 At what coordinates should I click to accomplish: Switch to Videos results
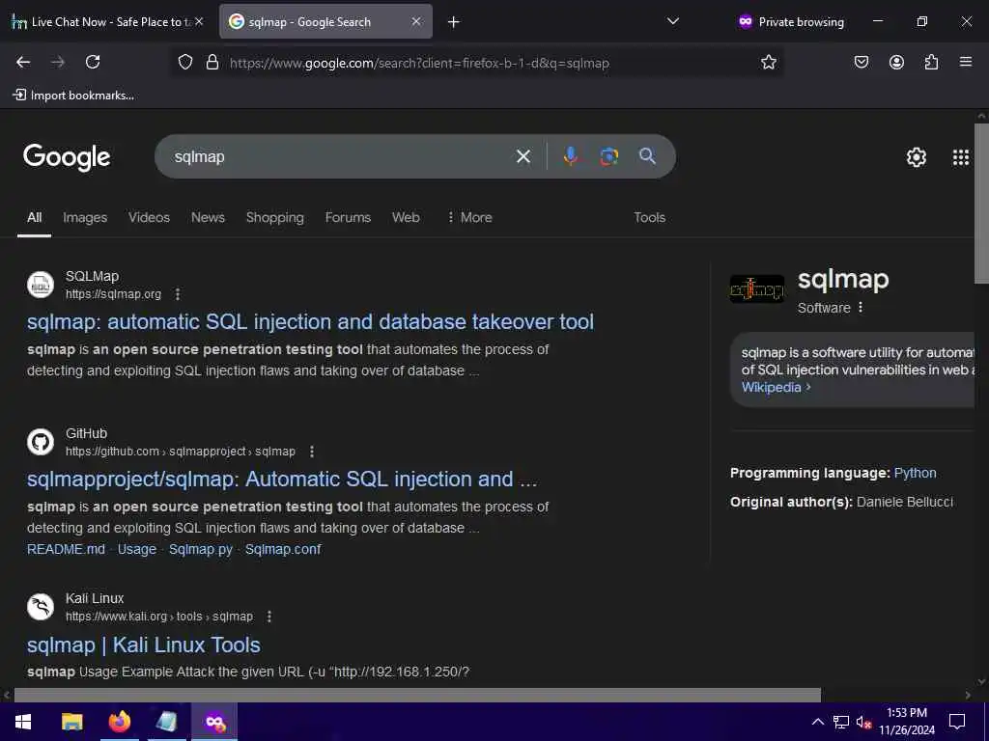pos(149,217)
